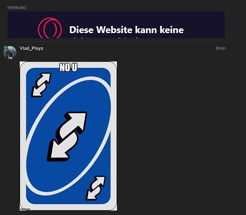Click the ad banner's right empty area
This screenshot has width=246, height=215.
pyautogui.click(x=204, y=25)
